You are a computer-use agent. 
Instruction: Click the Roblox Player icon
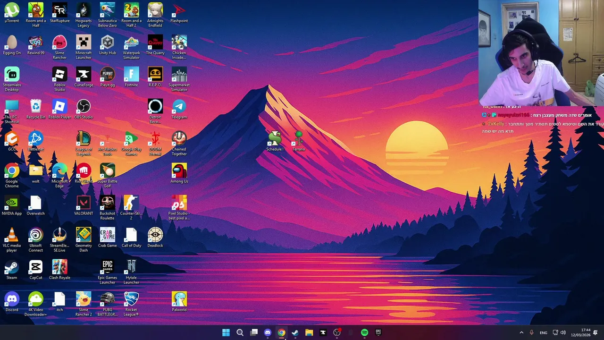pyautogui.click(x=59, y=109)
